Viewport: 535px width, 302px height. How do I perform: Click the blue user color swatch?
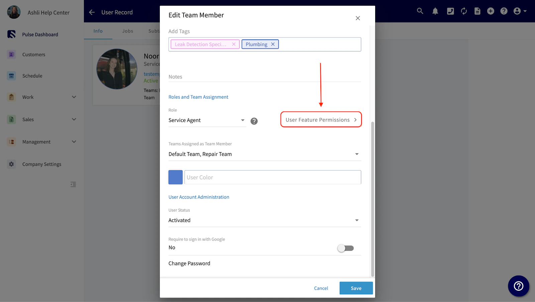tap(176, 177)
